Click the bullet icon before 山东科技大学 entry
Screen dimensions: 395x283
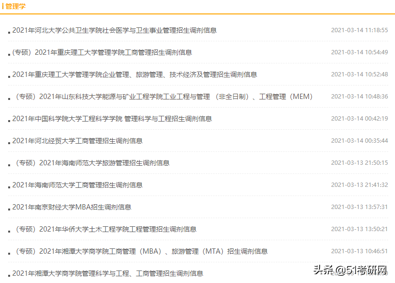click(8, 98)
